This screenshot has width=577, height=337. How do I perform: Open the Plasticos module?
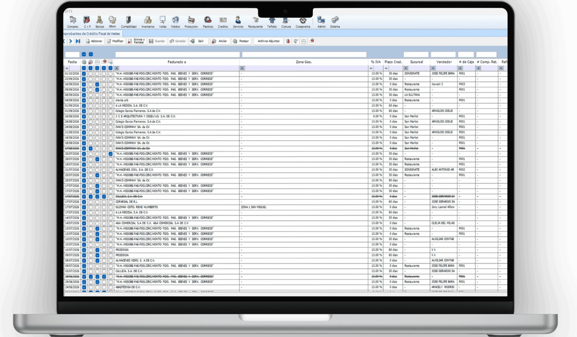coord(208,22)
